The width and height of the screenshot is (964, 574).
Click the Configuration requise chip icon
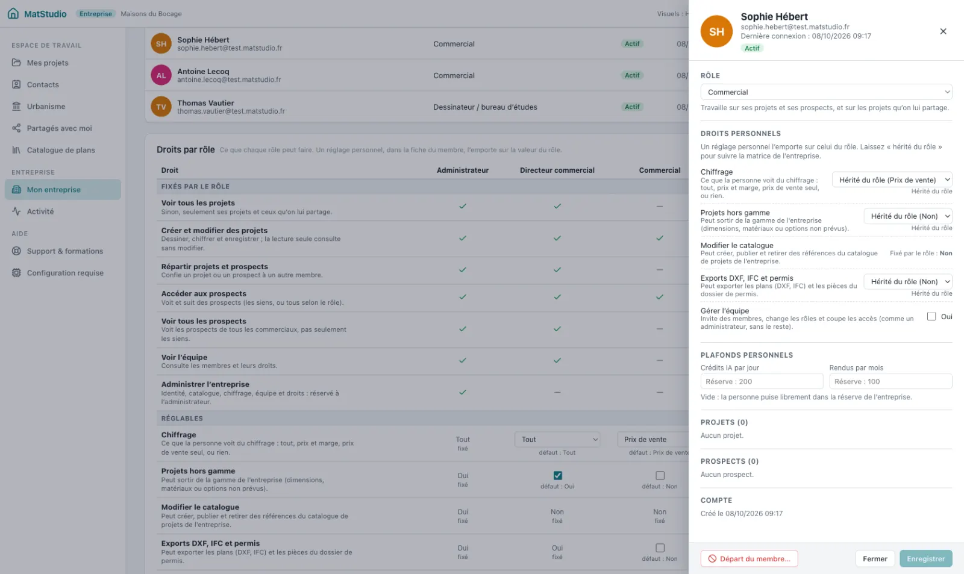[x=16, y=273]
